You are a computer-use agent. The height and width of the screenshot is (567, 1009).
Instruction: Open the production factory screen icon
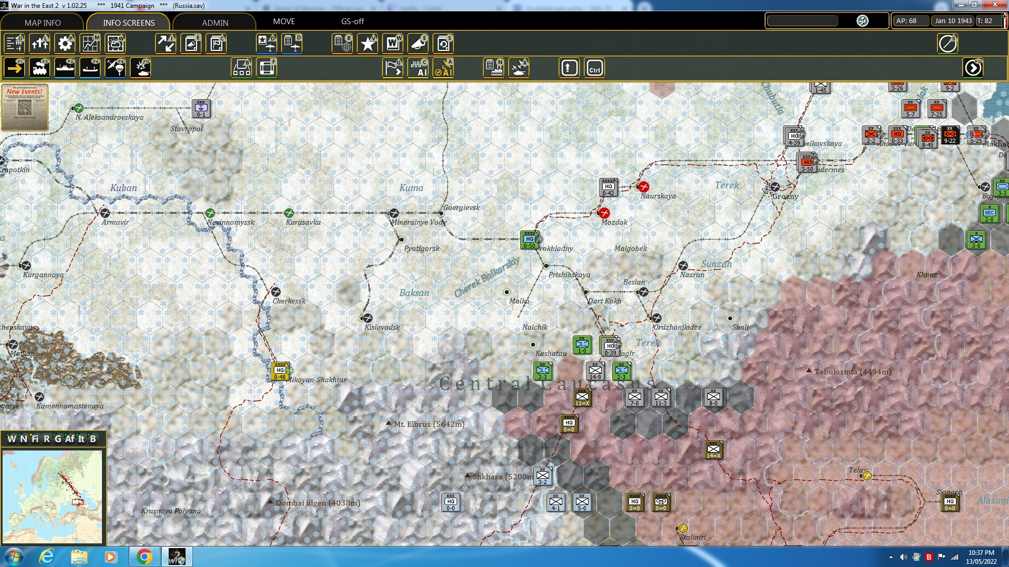click(493, 68)
